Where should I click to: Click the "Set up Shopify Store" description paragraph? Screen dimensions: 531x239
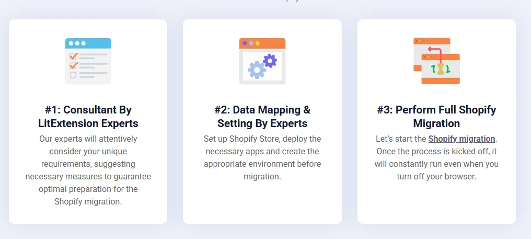[x=262, y=157]
